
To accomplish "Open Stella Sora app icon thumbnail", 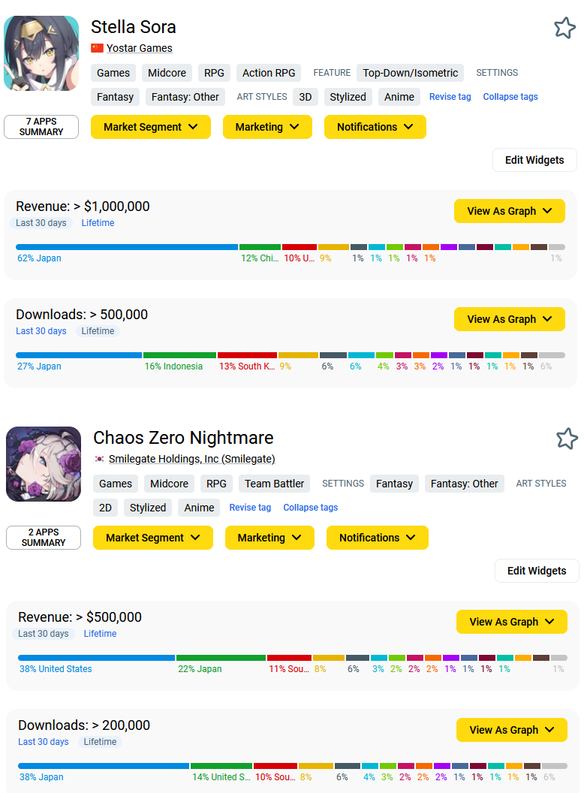I will click(41, 53).
